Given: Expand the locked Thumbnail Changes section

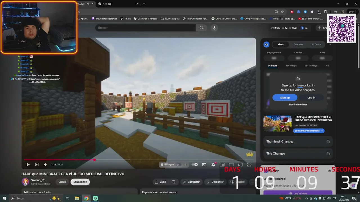Looking at the screenshot, I should click(x=298, y=141).
